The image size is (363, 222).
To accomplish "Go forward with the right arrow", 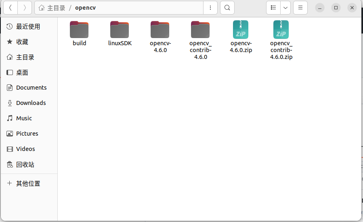I will 25,8.
